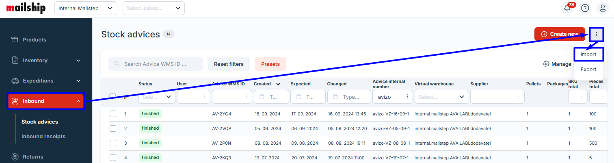Expand the Status filter dropdown
This screenshot has width=614, height=163.
tap(157, 97)
